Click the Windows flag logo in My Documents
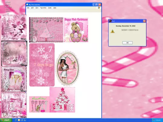 (x=99, y=8)
